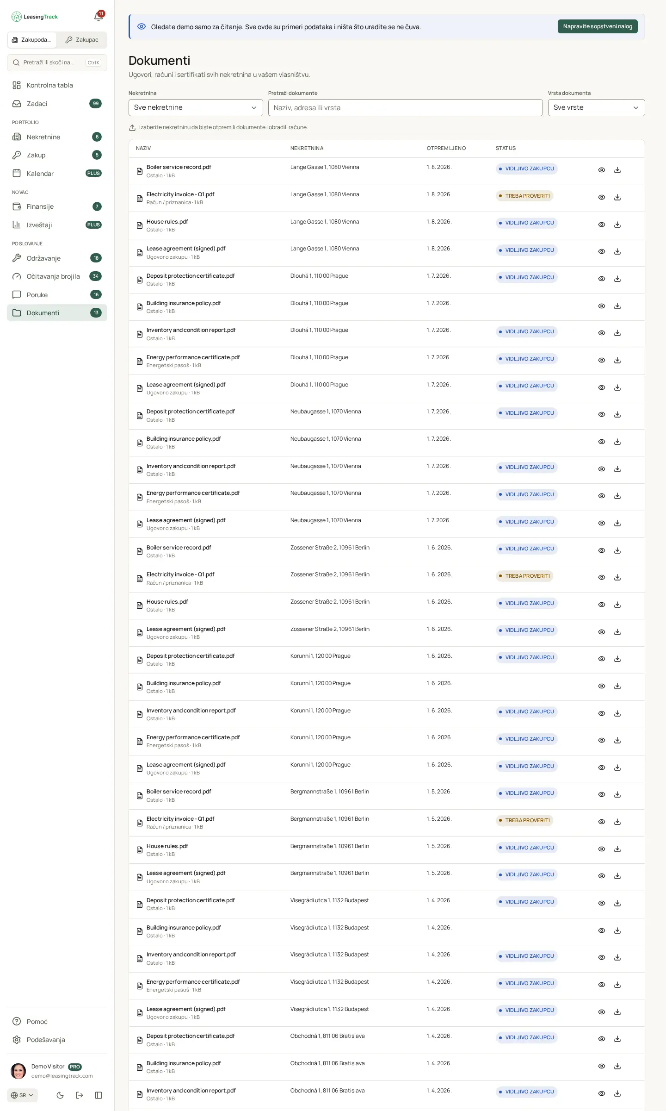Screen dimensions: 666x1111
Task: Preview Building insurance policy at Dlouhá
Action: pyautogui.click(x=601, y=306)
